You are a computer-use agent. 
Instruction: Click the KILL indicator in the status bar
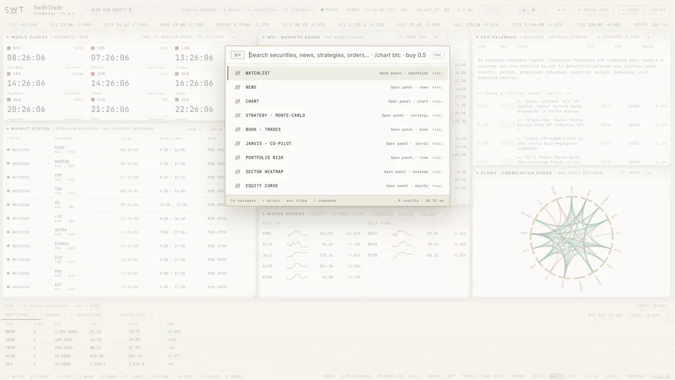click(415, 375)
